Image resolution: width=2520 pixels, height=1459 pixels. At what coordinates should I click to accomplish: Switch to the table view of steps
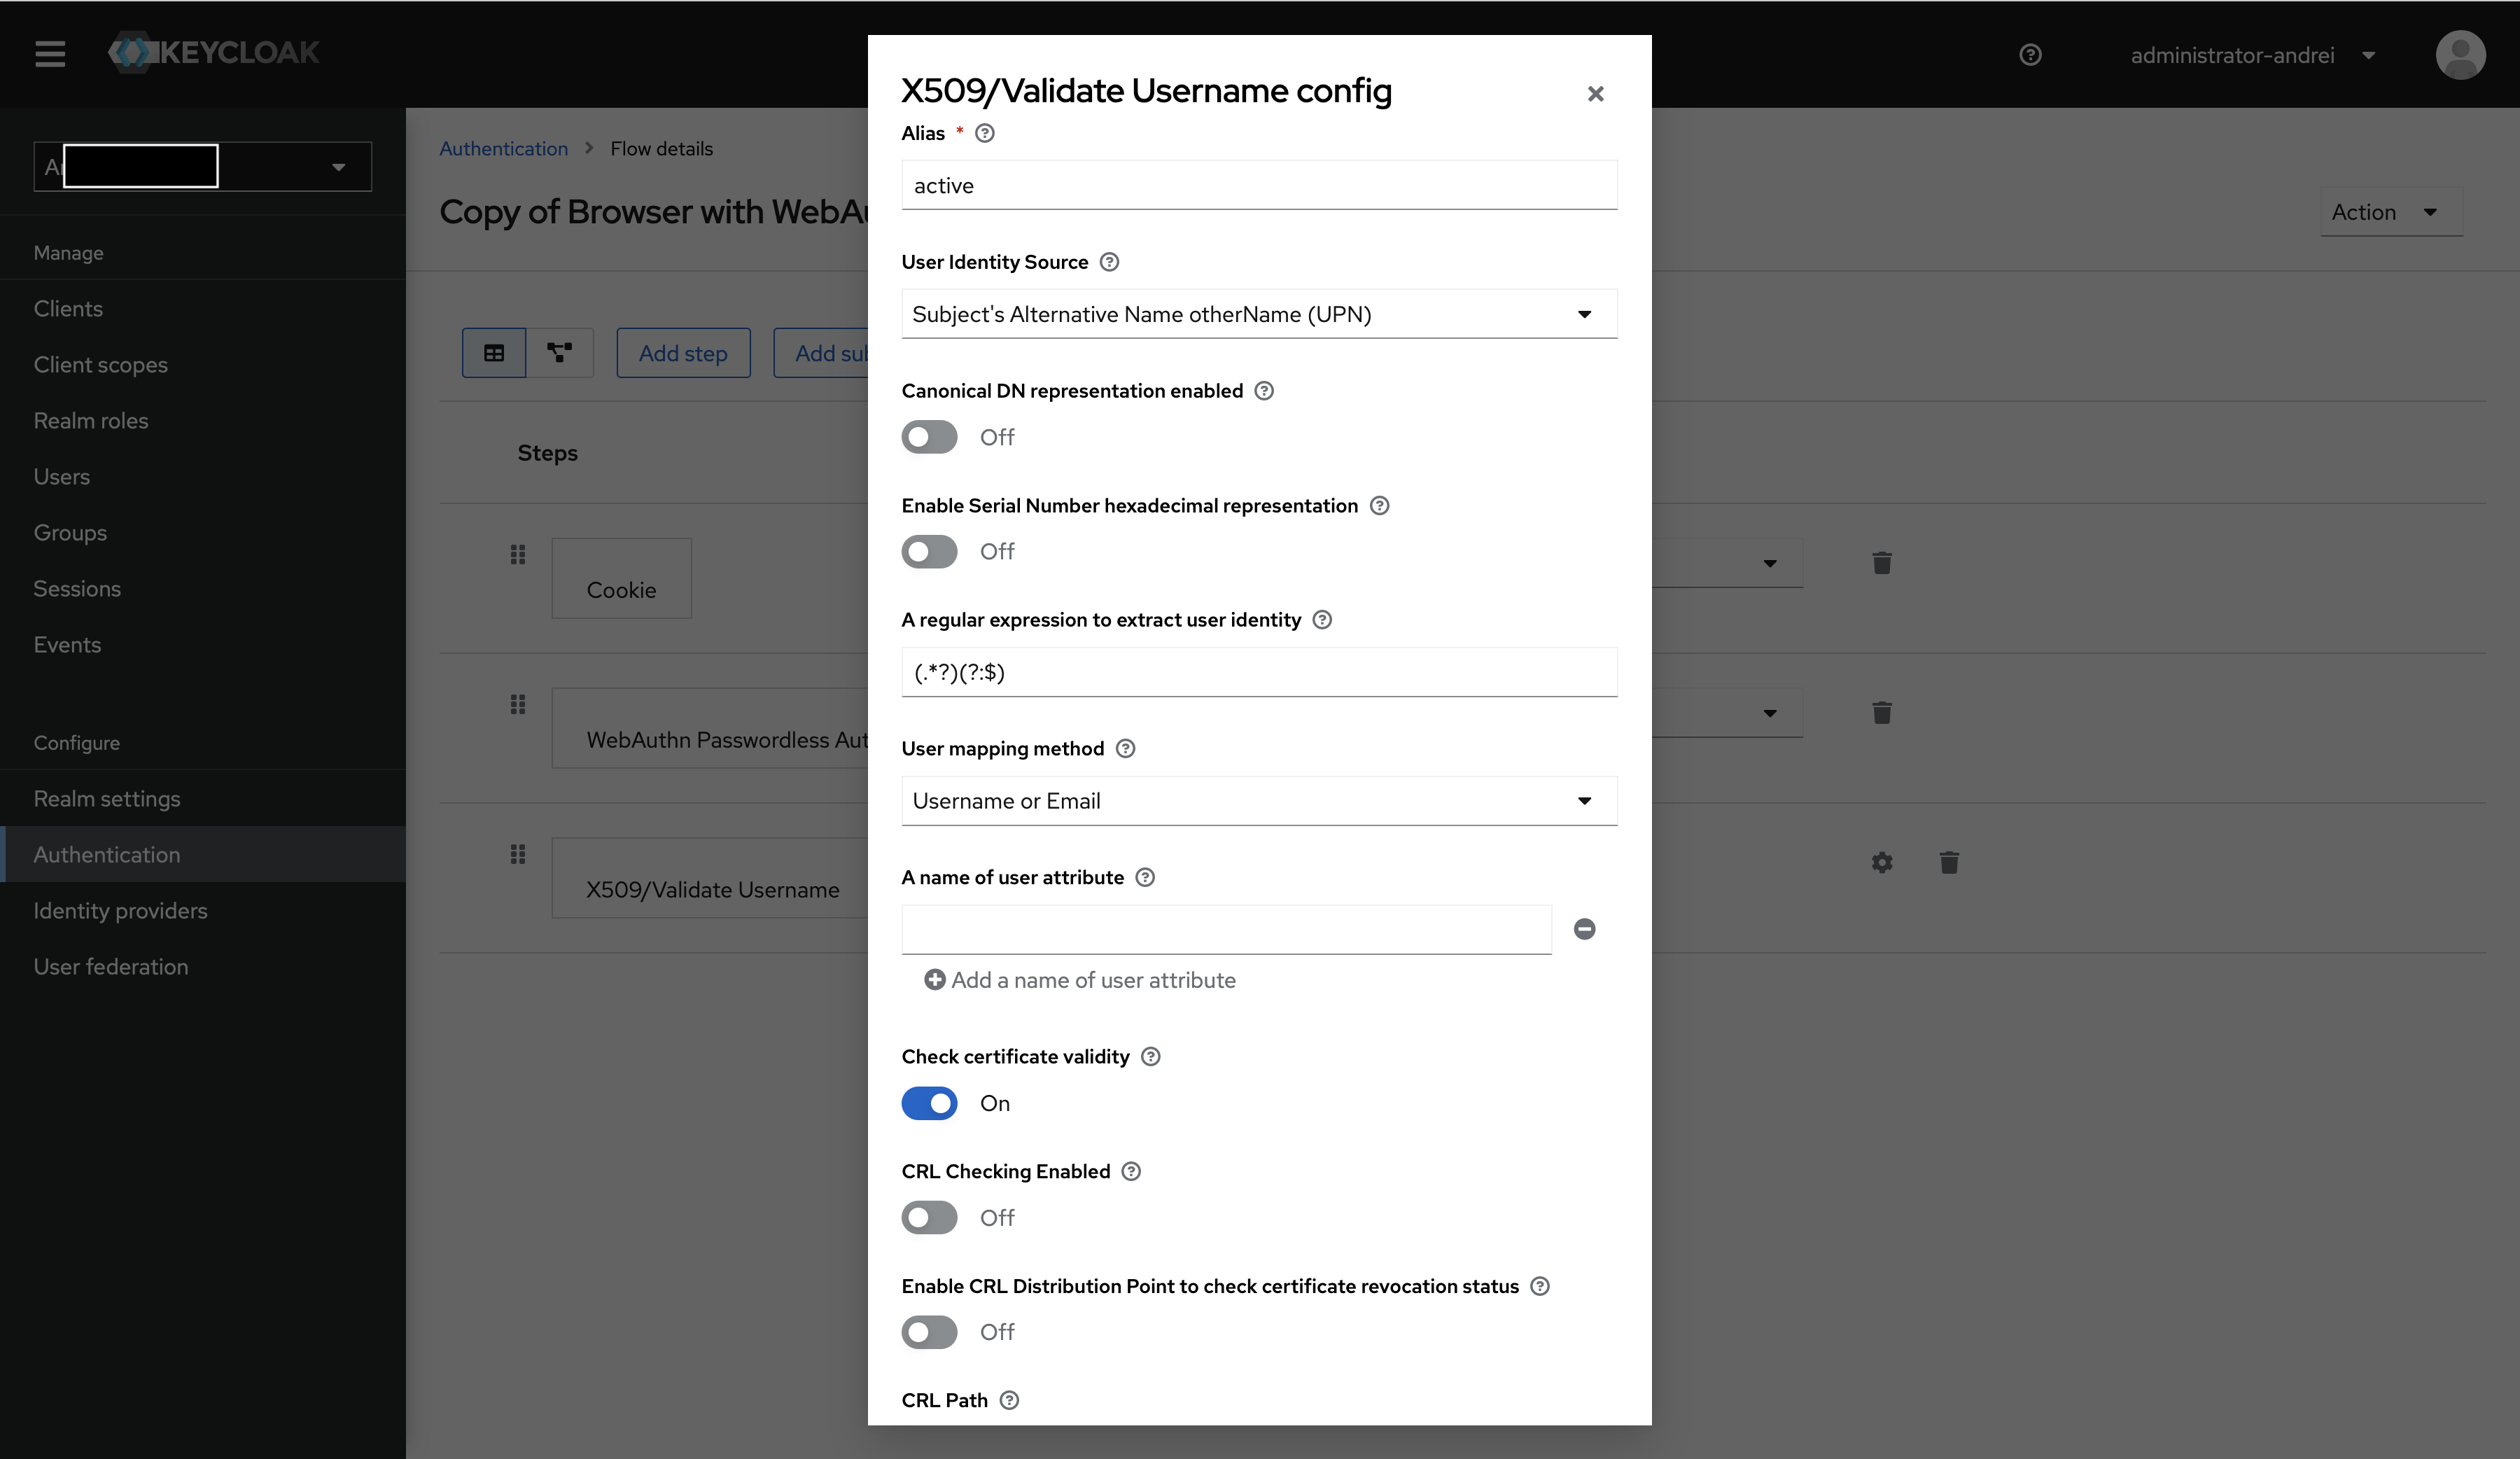[493, 353]
